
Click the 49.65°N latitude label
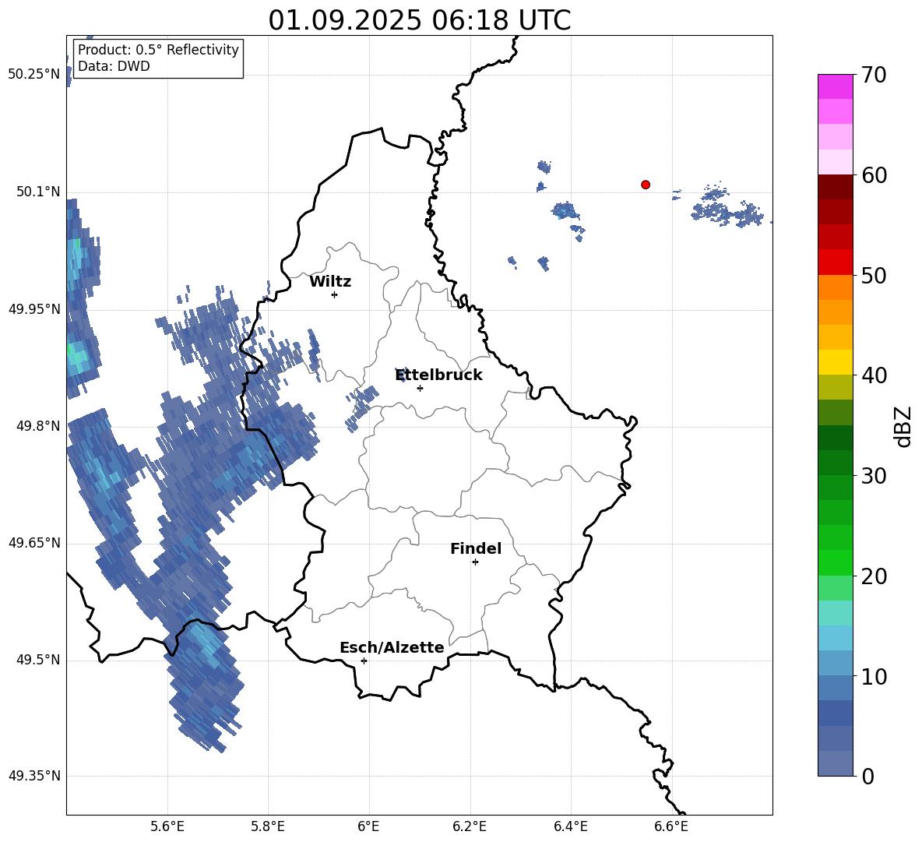point(34,542)
